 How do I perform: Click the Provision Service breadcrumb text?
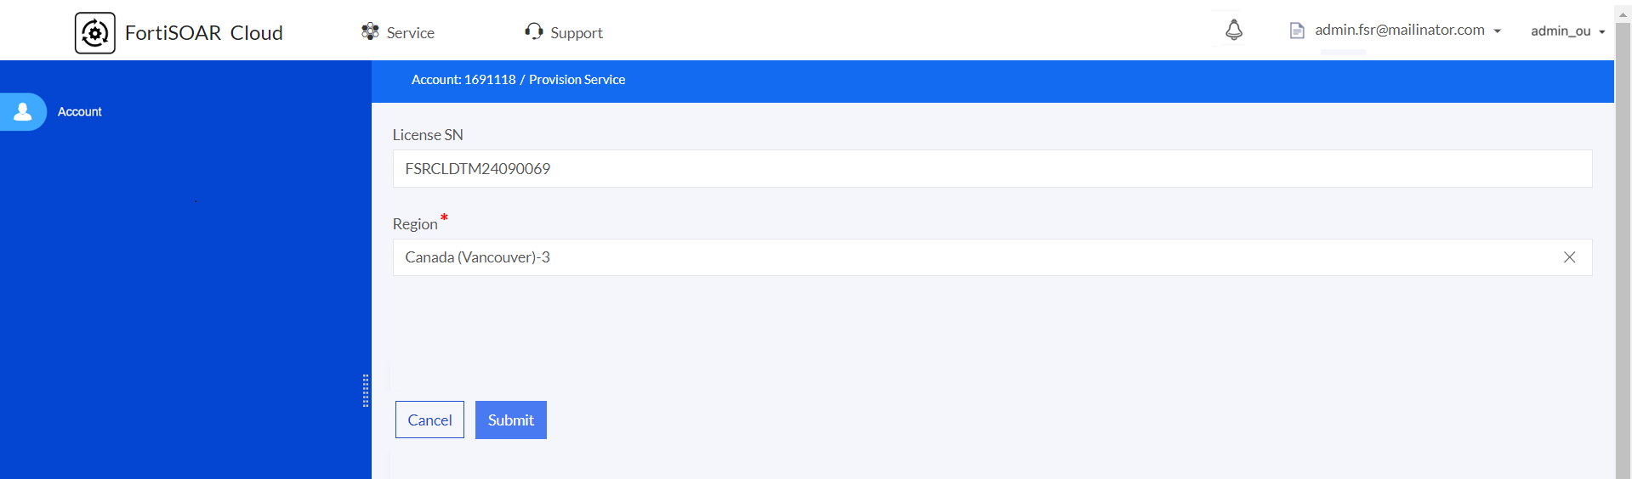click(x=577, y=79)
